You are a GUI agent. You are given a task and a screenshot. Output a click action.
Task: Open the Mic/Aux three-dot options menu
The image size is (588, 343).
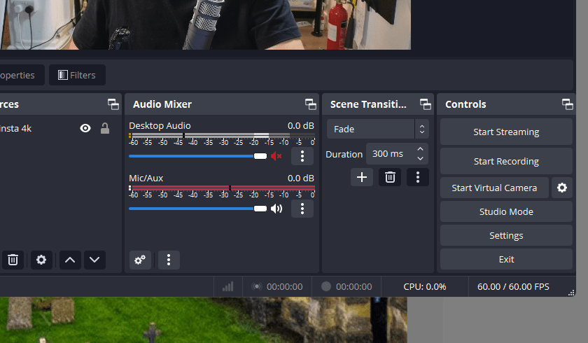click(x=302, y=209)
